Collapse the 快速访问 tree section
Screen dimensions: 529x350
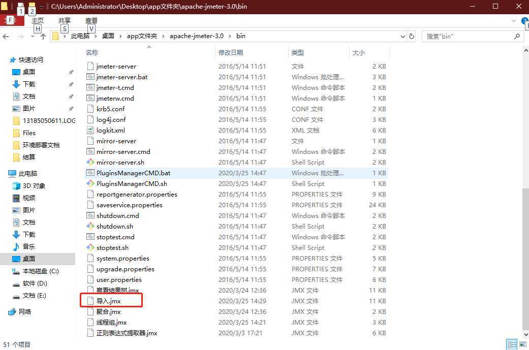pyautogui.click(x=5, y=60)
